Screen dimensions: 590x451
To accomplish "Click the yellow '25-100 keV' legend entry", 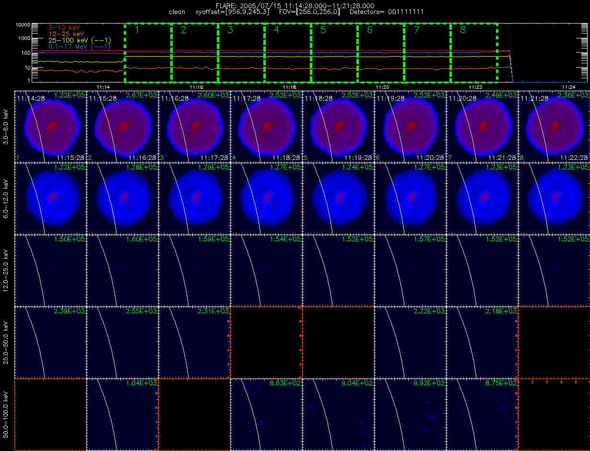I will pyautogui.click(x=79, y=40).
